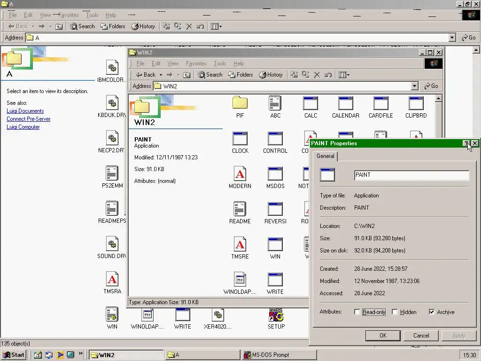Open Help menu in A window
The image size is (481, 361).
click(111, 15)
